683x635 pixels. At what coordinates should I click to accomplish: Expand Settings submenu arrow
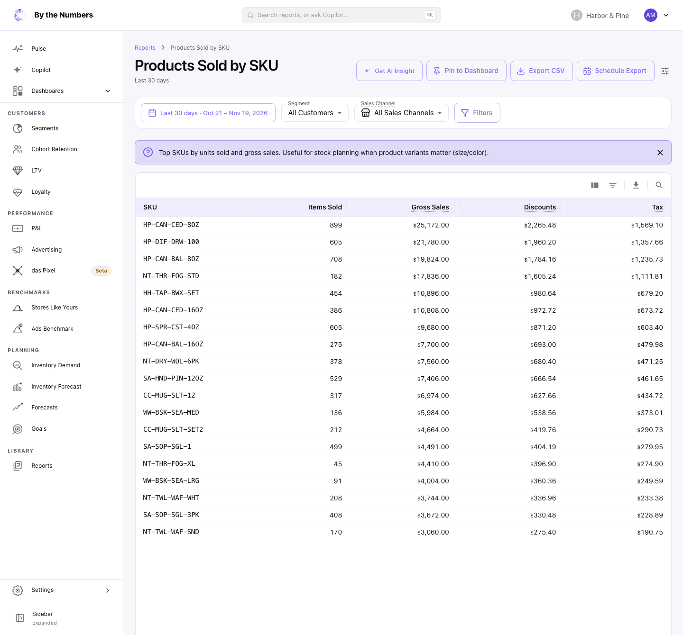[108, 590]
